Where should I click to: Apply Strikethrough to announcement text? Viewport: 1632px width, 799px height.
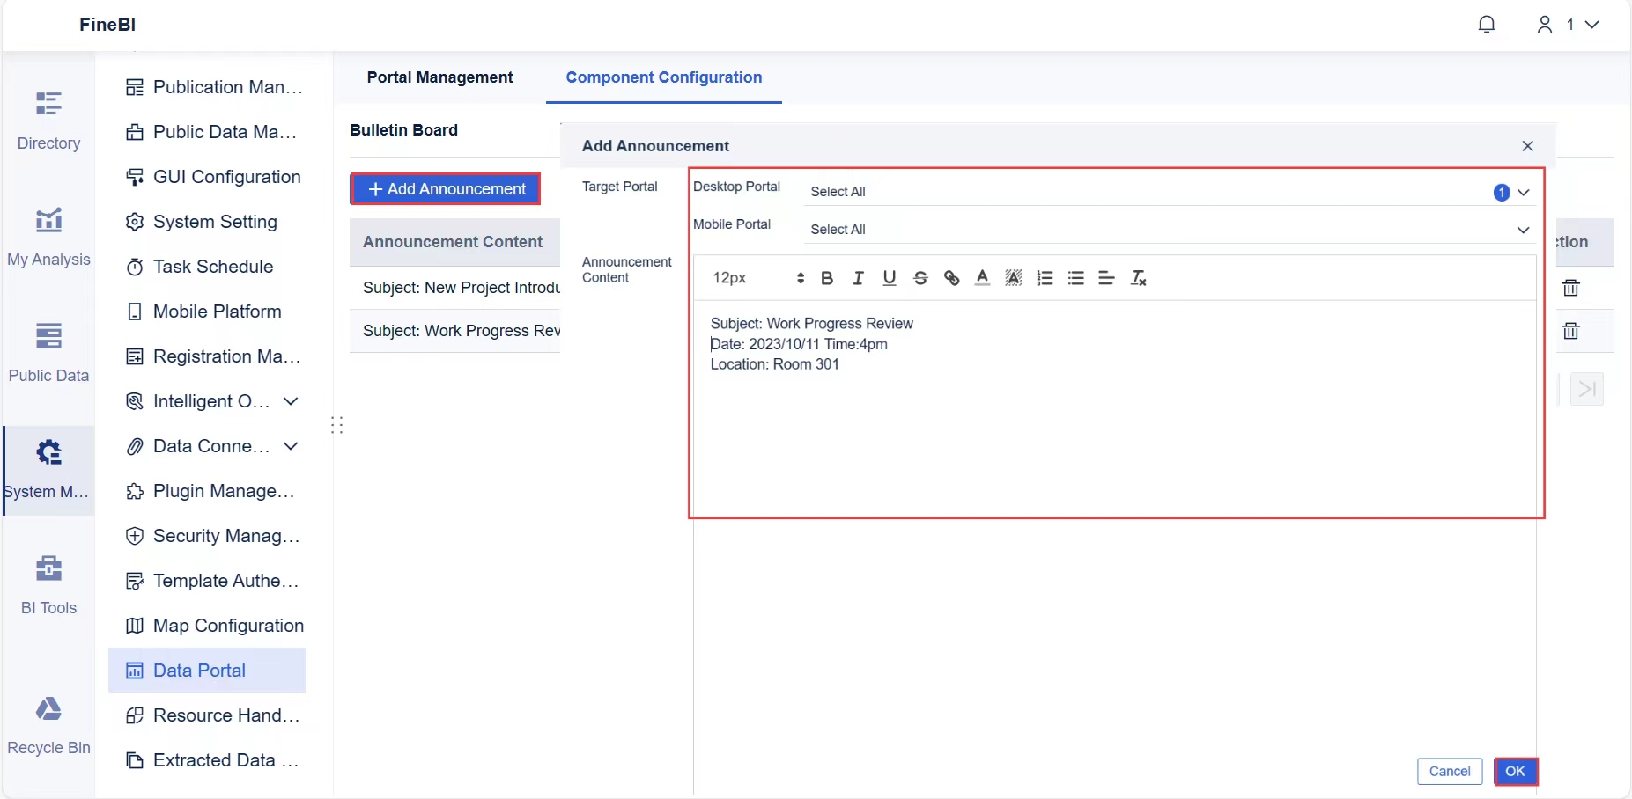(x=920, y=278)
